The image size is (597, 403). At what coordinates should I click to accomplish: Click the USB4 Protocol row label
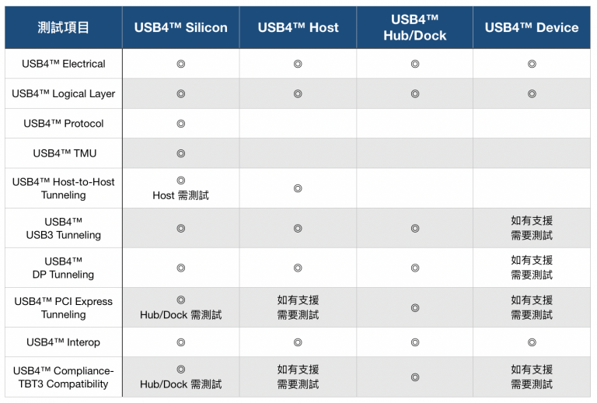coord(63,123)
